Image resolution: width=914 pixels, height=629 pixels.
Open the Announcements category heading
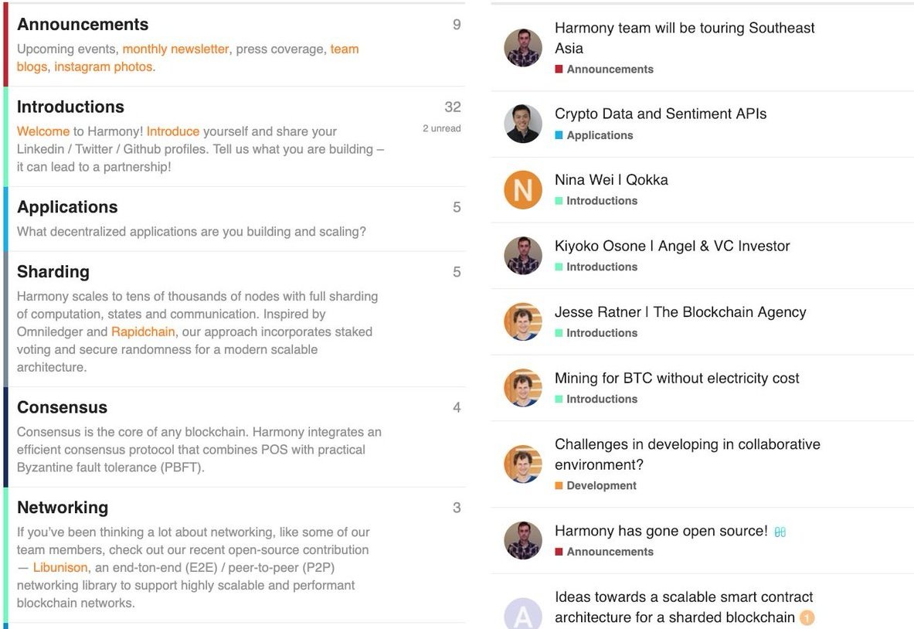coord(83,25)
